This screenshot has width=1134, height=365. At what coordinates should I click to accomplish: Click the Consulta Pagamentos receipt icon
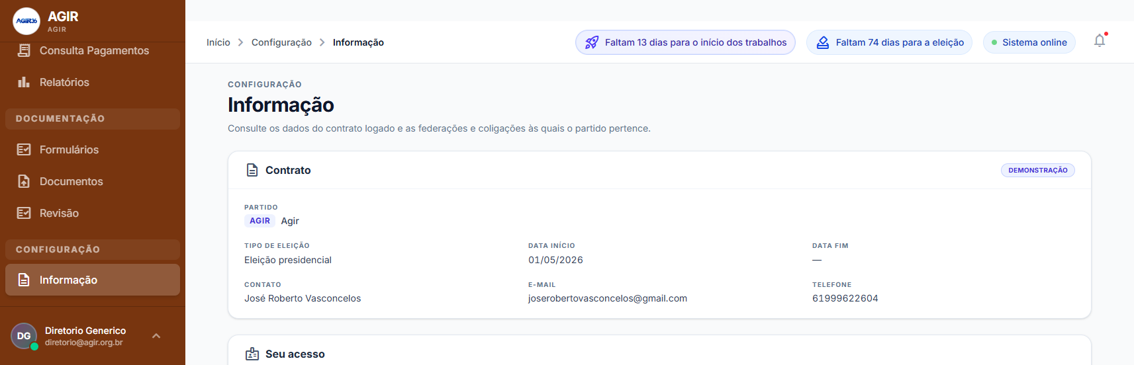tap(24, 50)
